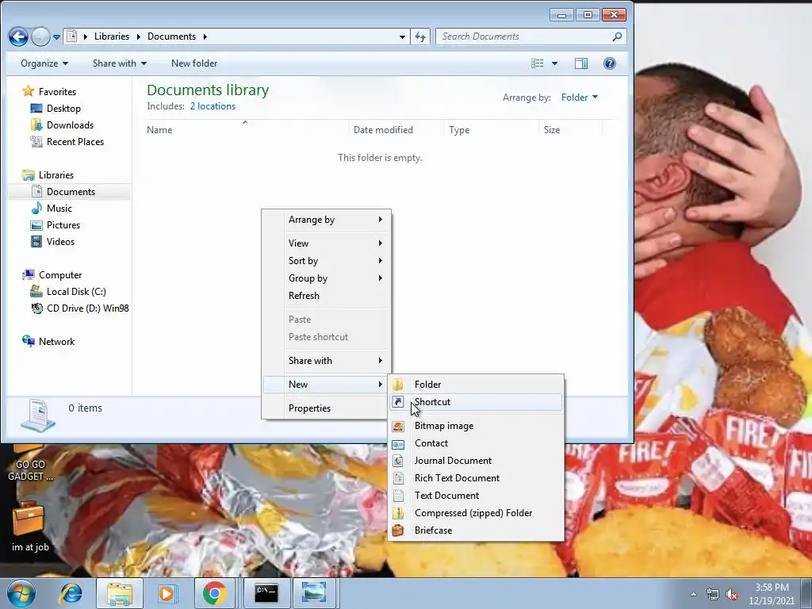The height and width of the screenshot is (609, 812).
Task: Sort by Date modified column
Action: point(396,129)
